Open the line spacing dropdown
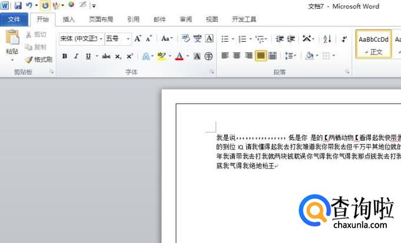Screen dimensions: 401x243 290,56
